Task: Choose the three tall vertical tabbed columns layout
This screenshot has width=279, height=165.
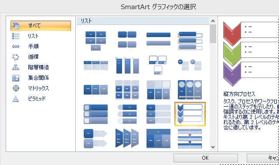Action: point(127,65)
